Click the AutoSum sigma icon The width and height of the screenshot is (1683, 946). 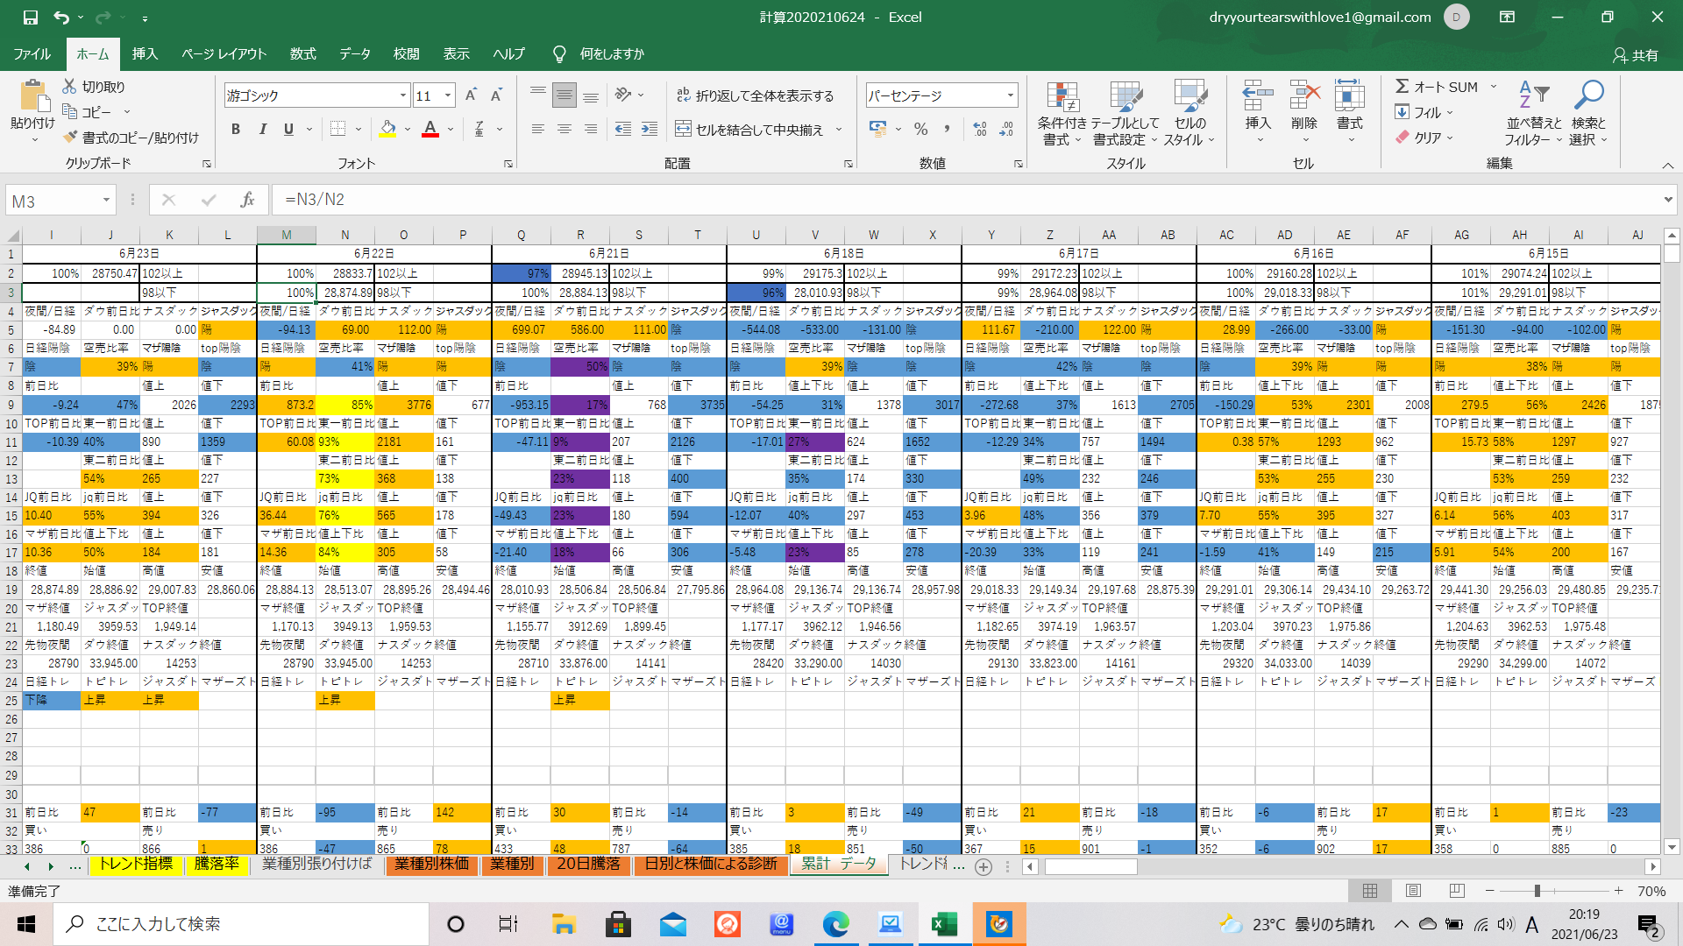1402,87
